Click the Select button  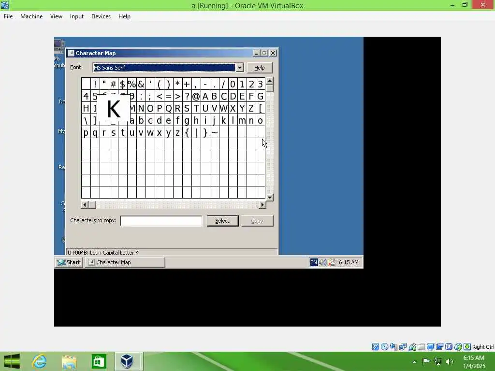[x=222, y=221]
